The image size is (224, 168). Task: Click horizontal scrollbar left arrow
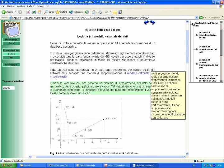click(x=30, y=157)
